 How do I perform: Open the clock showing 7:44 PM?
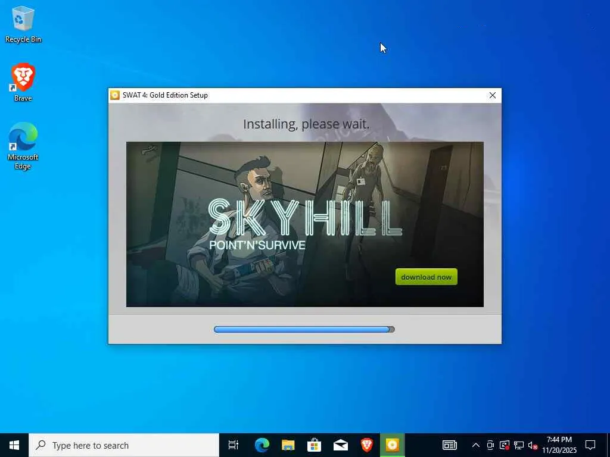pyautogui.click(x=559, y=445)
